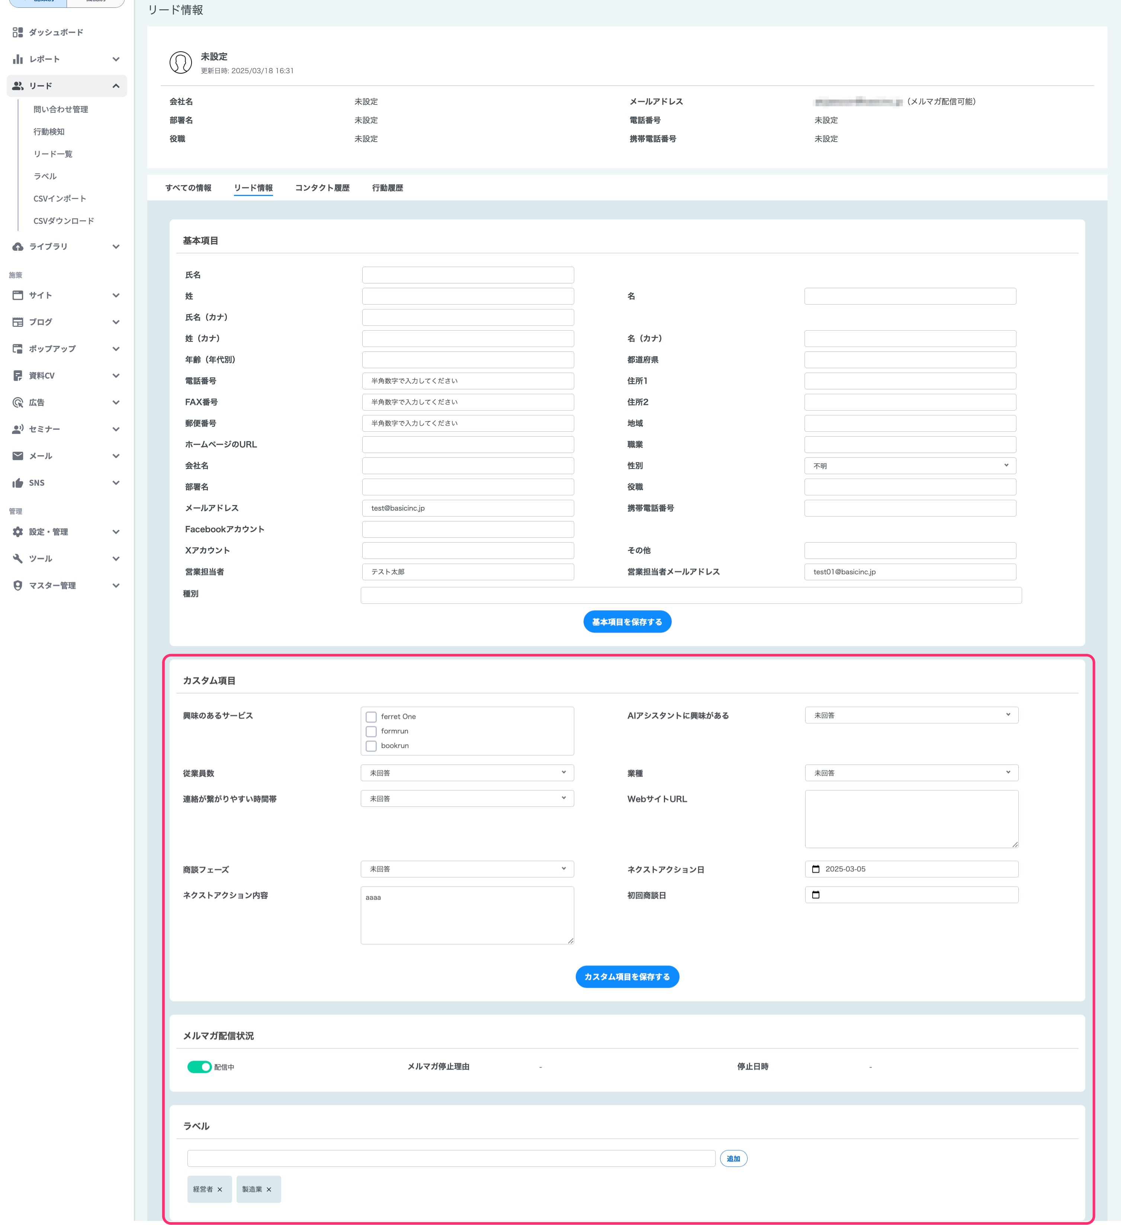The height and width of the screenshot is (1225, 1121).
Task: Open the 従業員数 dropdown
Action: pos(467,773)
